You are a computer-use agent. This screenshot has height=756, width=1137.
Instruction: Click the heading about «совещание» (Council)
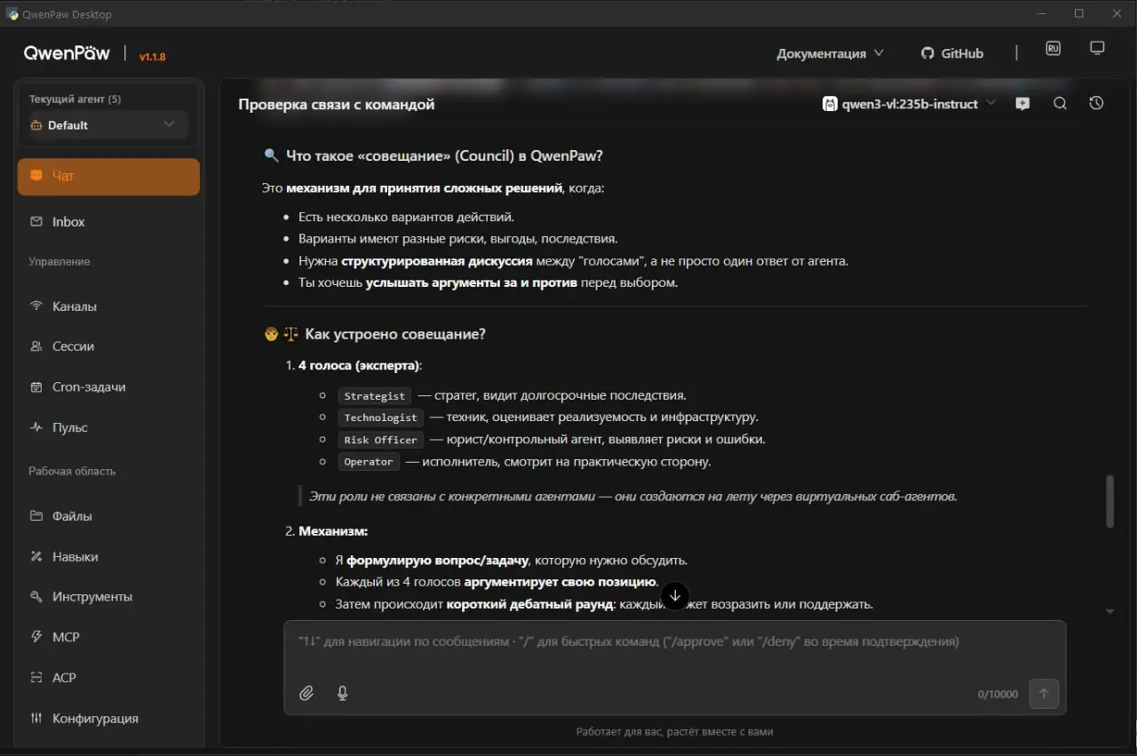click(444, 155)
